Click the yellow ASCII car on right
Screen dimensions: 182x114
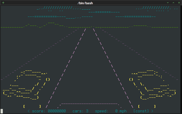click(152, 85)
